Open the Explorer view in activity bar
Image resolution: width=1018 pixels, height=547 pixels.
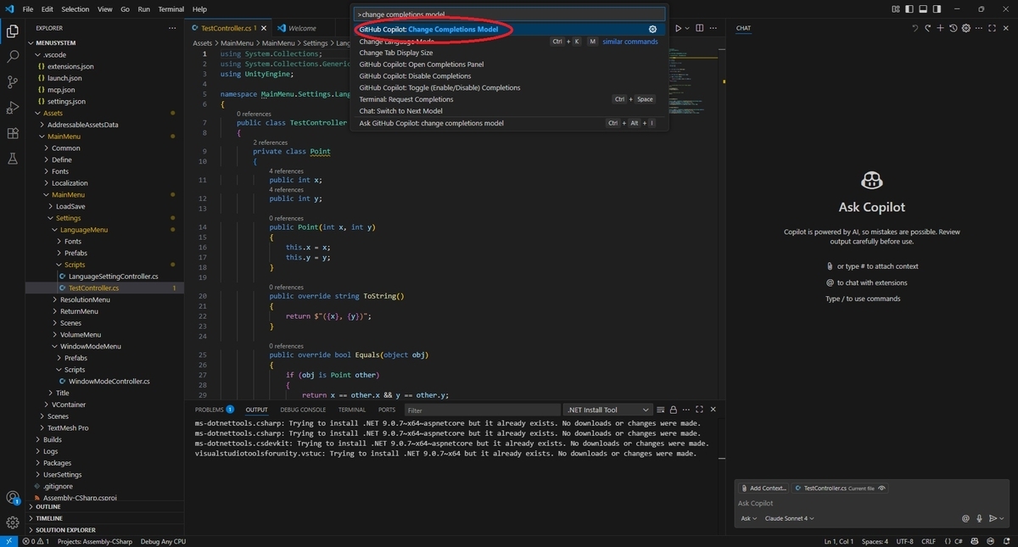[x=13, y=31]
